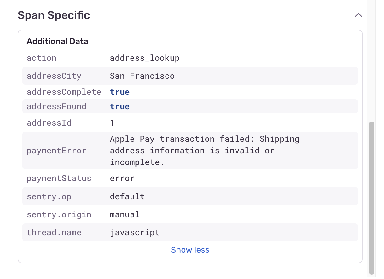Select the sentry.op default value
Screen dimensions: 384x279
(127, 196)
